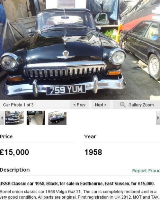This screenshot has width=160, height=200.
Task: Click the Description heading
Action: tap(15, 170)
